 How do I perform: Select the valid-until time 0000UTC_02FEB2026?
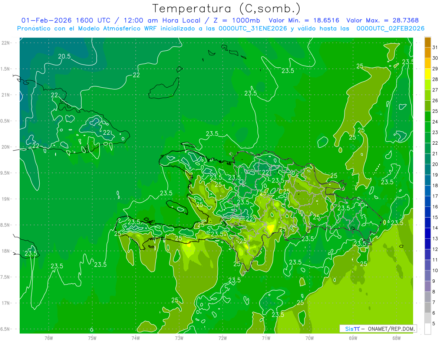tap(390, 28)
